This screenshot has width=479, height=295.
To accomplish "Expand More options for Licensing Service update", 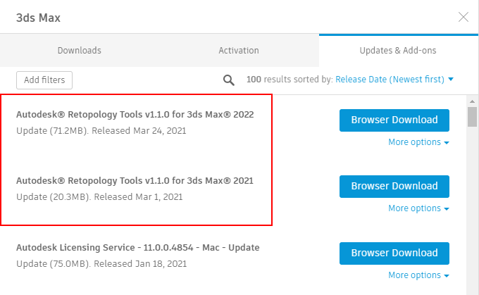I will pyautogui.click(x=418, y=275).
